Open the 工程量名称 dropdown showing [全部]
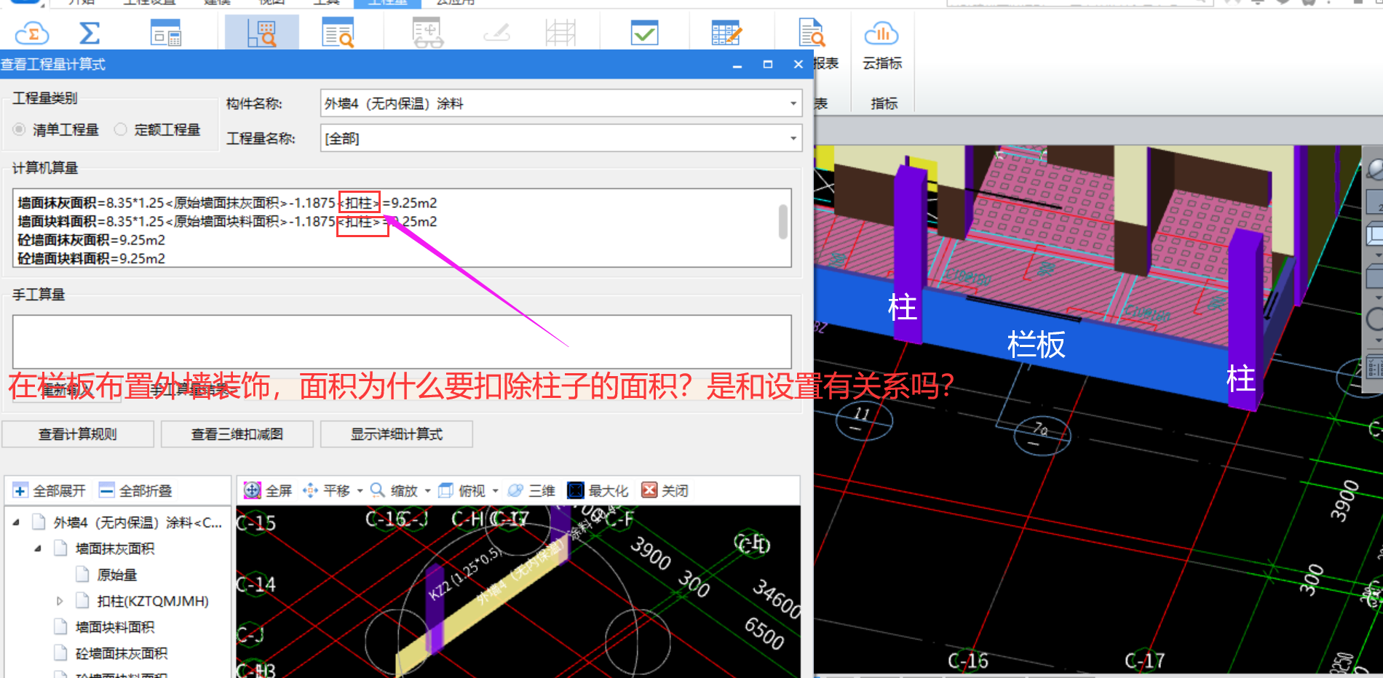 793,138
